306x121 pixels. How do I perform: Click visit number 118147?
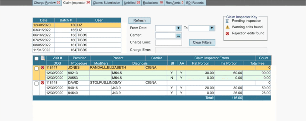[51, 67]
